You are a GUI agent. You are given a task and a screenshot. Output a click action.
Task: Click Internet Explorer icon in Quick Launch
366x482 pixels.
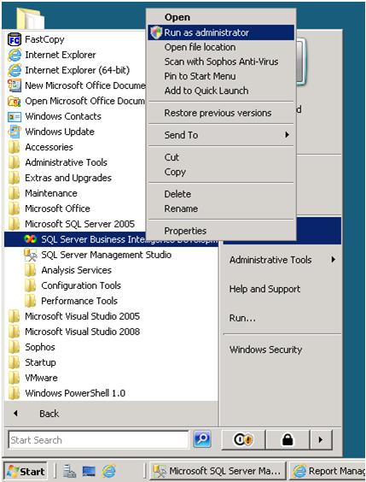pos(109,471)
